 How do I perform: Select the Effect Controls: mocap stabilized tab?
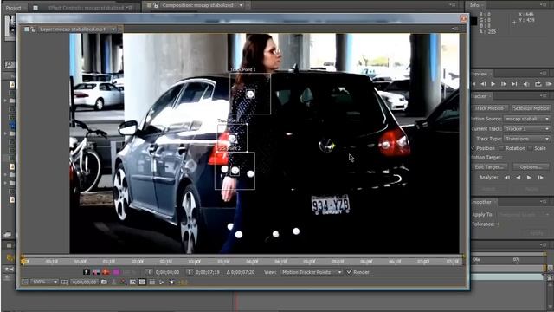(87, 8)
